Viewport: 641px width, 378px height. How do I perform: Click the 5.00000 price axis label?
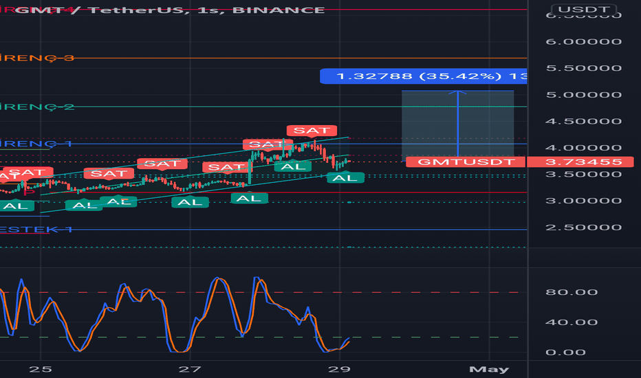tap(583, 95)
